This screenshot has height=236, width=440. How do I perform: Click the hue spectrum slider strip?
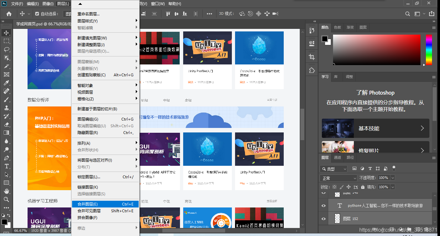tap(428, 50)
